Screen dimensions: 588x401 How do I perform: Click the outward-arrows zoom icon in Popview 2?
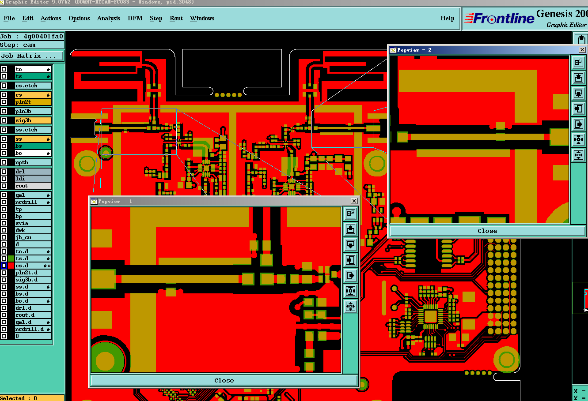579,155
